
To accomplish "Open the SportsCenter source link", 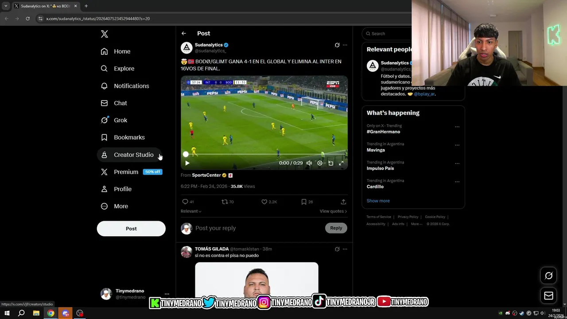I will click(x=206, y=175).
